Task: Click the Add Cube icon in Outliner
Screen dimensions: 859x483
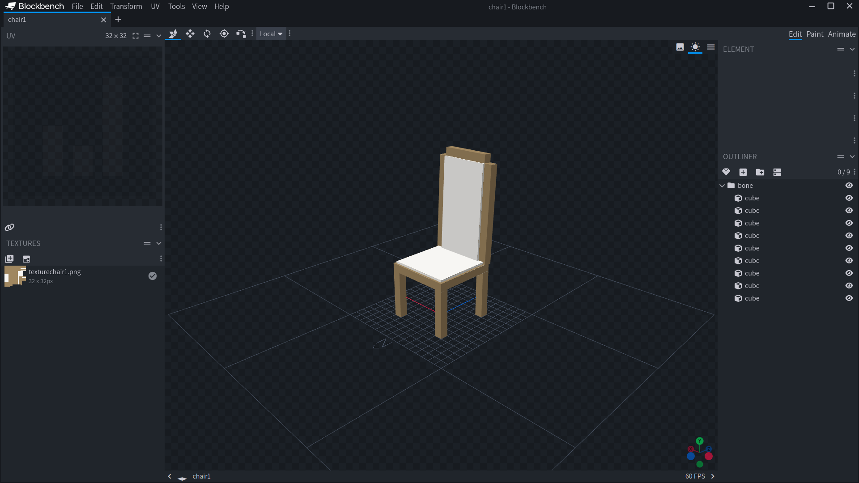Action: (743, 172)
